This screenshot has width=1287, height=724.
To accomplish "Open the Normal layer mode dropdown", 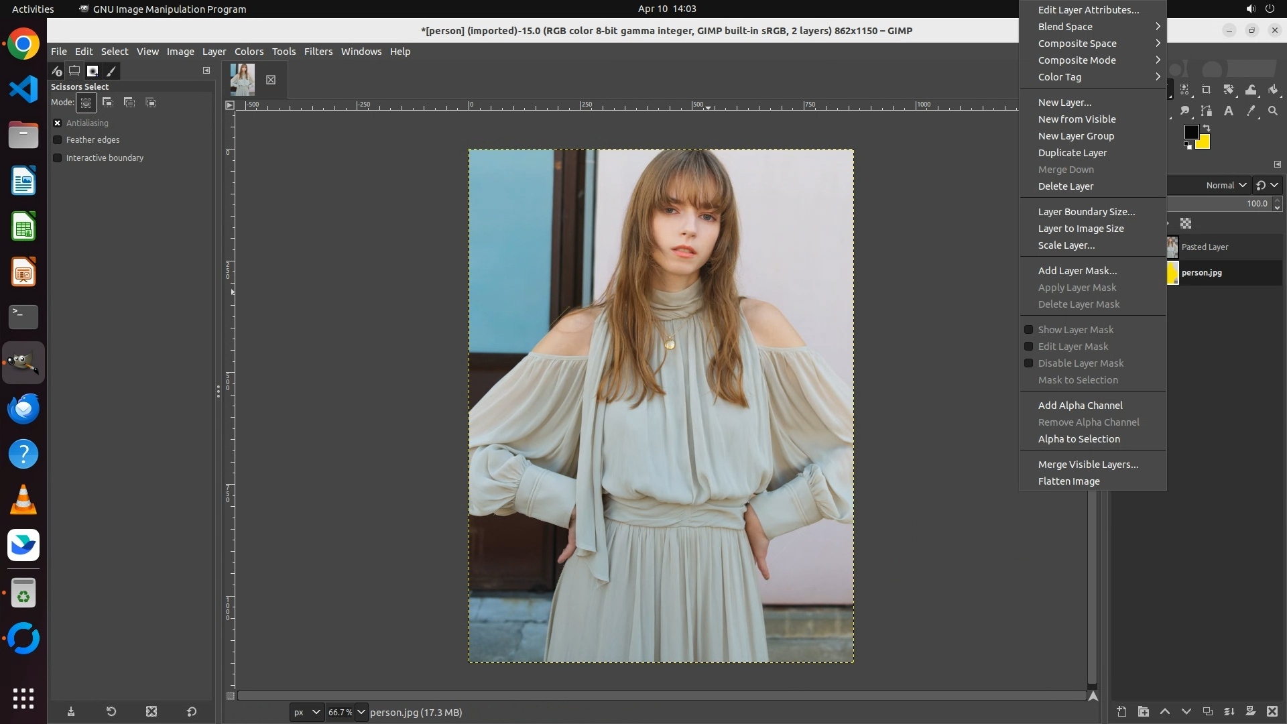I will [x=1225, y=185].
